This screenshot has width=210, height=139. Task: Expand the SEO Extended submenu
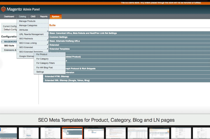coord(33,47)
